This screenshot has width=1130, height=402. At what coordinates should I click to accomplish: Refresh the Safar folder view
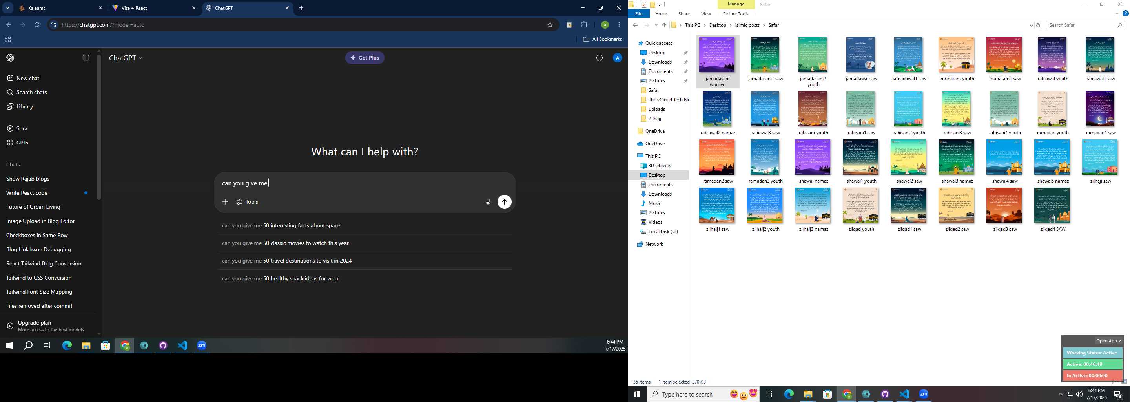coord(1038,26)
